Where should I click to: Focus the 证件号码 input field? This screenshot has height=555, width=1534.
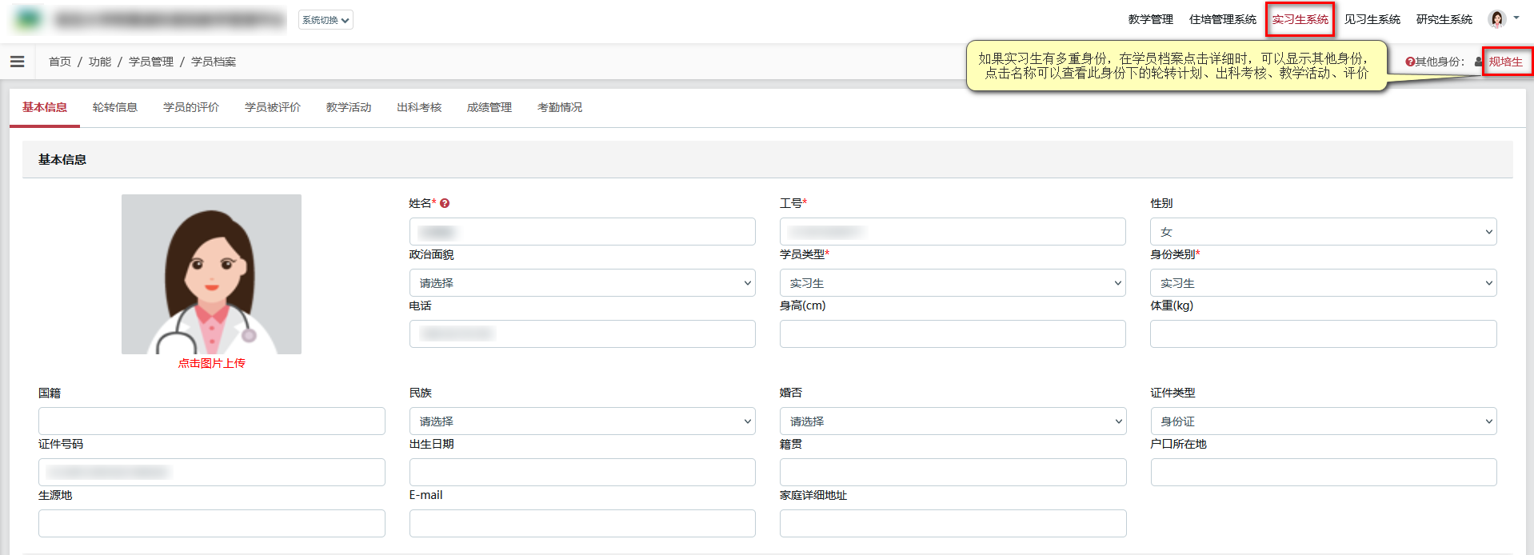[212, 473]
